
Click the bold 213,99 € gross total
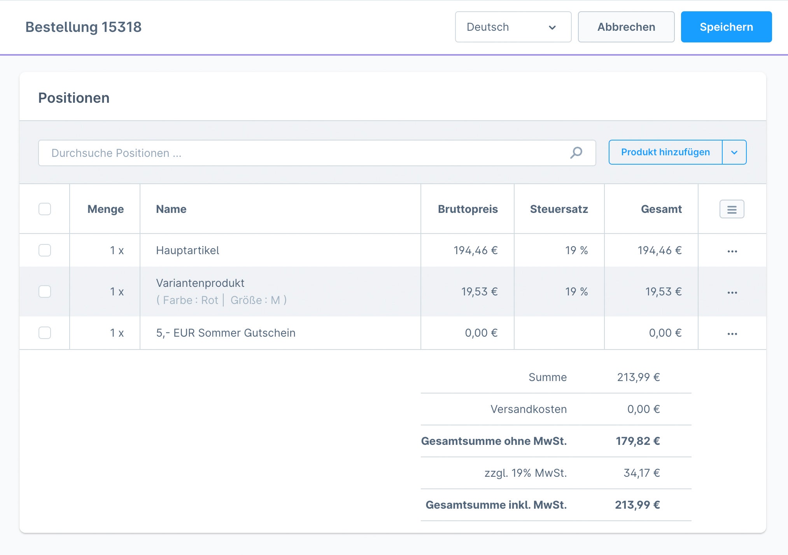[637, 505]
